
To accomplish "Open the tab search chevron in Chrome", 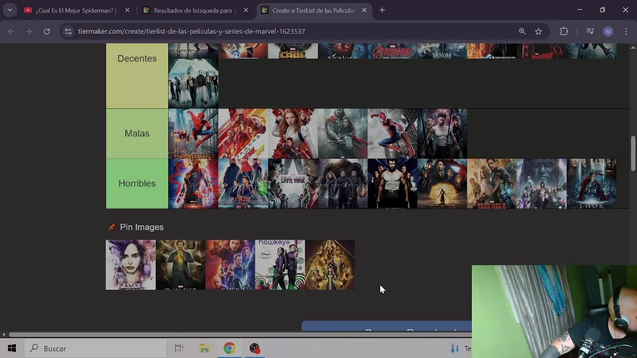I will point(9,10).
